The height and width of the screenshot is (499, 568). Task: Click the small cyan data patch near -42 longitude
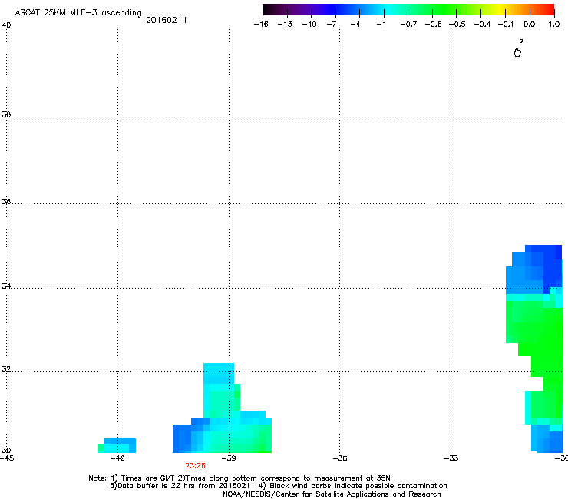click(x=117, y=446)
